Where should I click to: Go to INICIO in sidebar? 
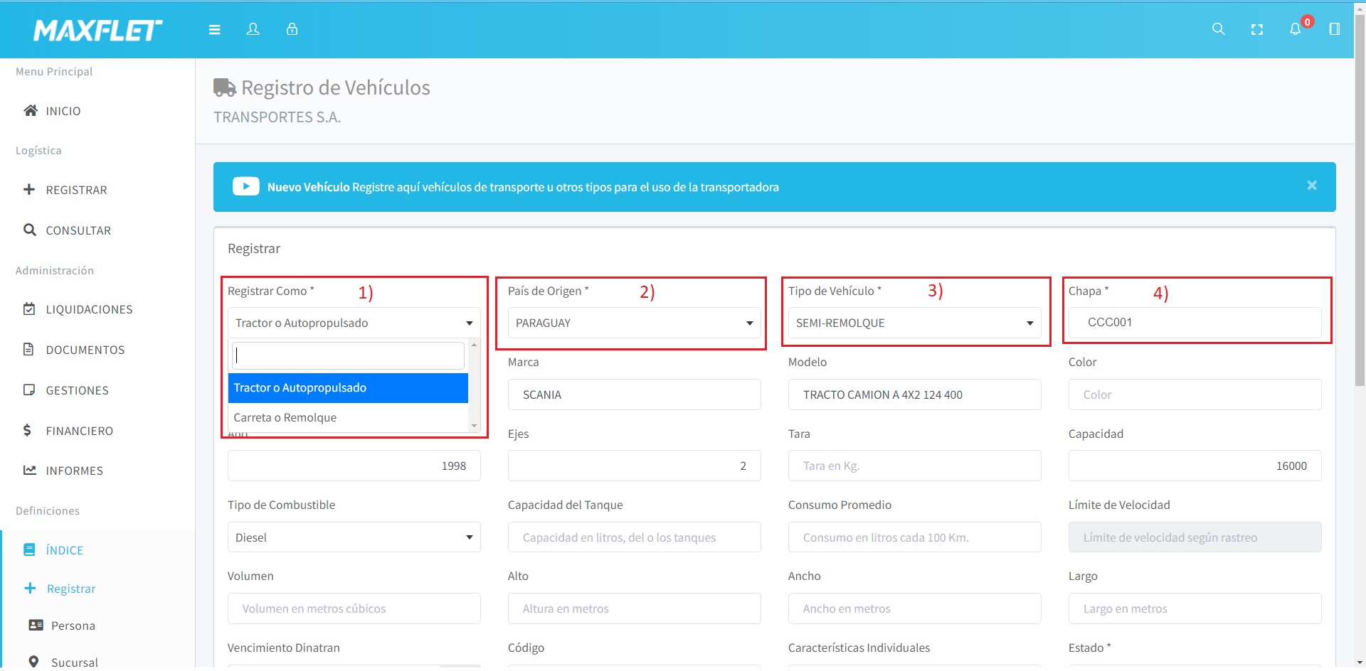(63, 111)
